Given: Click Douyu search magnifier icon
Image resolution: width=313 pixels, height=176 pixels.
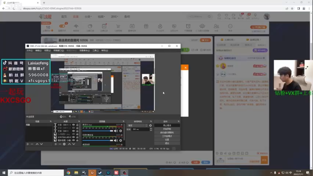Looking at the screenshot, I should [x=209, y=16].
